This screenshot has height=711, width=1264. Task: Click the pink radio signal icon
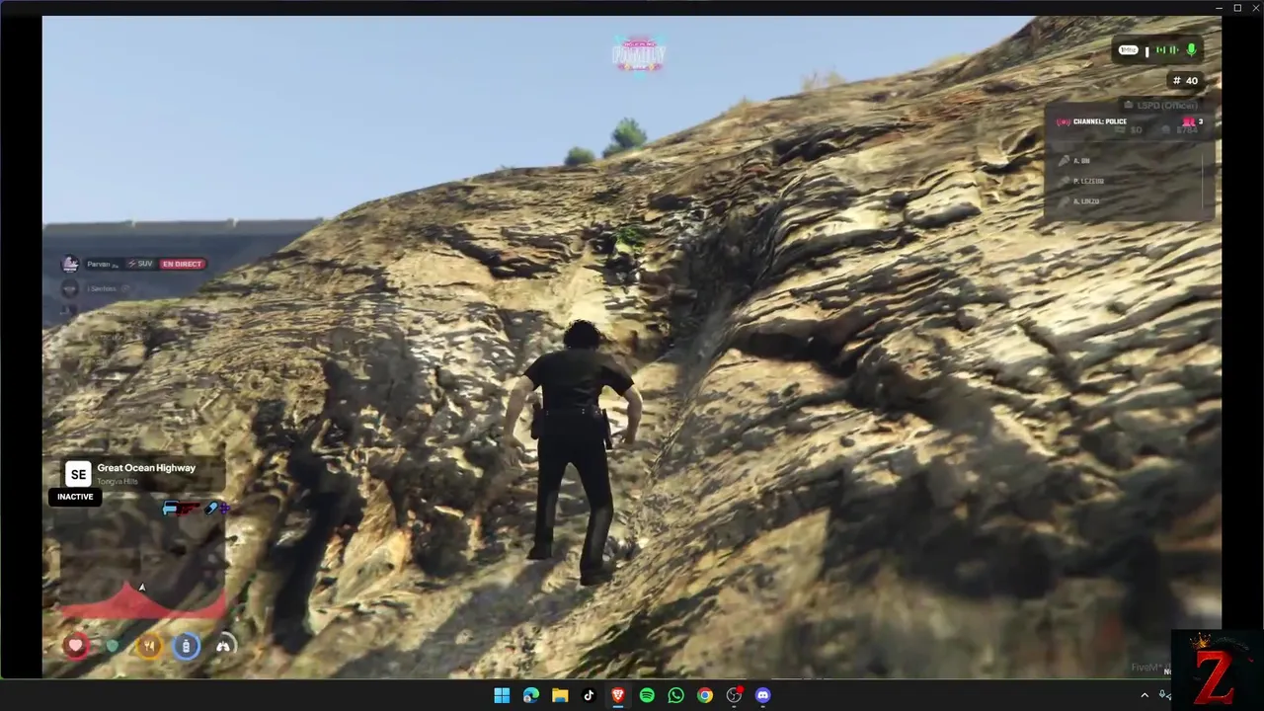coord(1063,121)
